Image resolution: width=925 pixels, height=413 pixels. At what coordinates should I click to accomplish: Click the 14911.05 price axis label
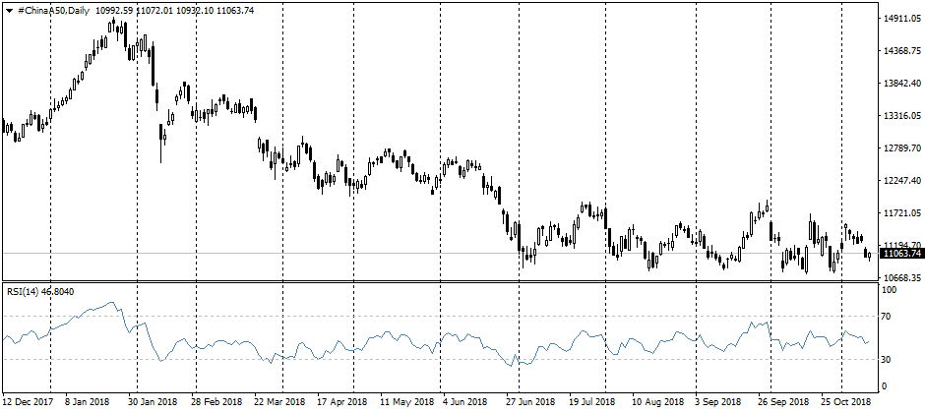[898, 18]
